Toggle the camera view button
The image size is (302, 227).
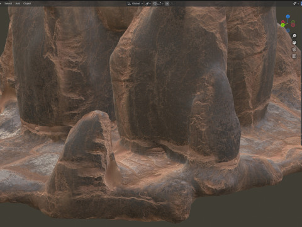click(294, 49)
